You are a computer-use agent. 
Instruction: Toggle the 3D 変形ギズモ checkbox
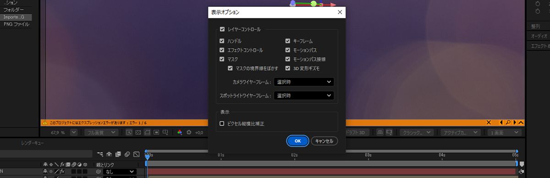(x=288, y=68)
